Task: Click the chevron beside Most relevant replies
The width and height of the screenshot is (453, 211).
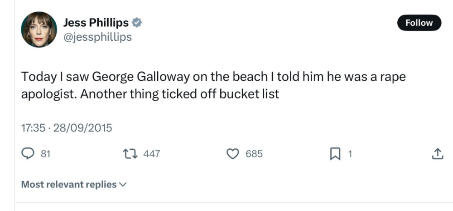Action: click(123, 185)
